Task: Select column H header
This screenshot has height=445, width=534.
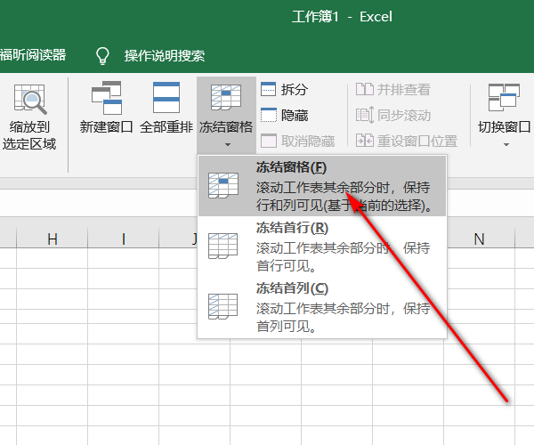Action: [53, 239]
